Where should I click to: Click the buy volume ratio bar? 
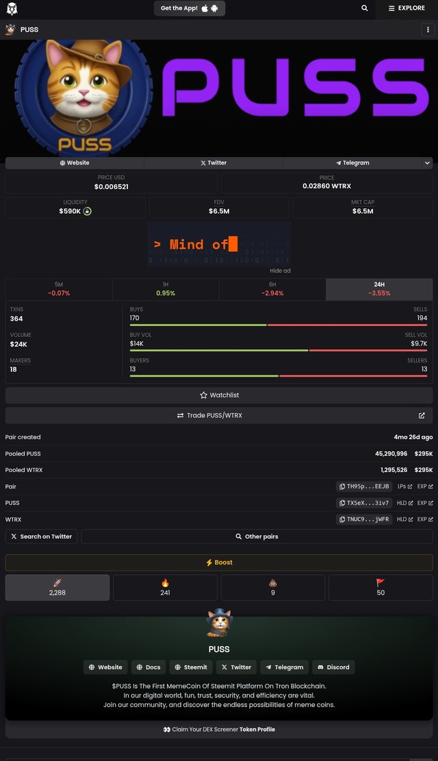[279, 351]
